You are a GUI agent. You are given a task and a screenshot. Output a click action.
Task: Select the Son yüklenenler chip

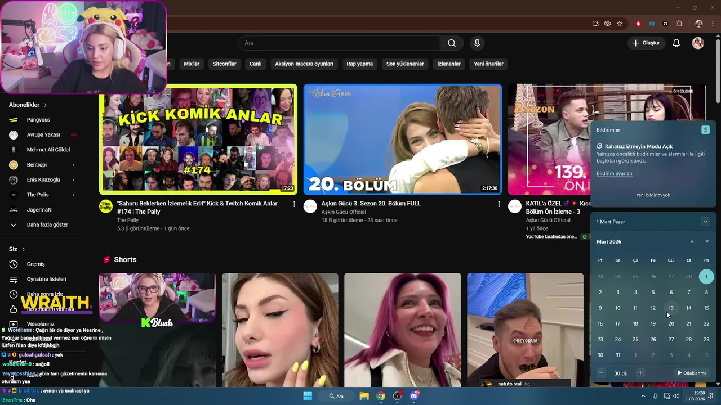(x=405, y=64)
